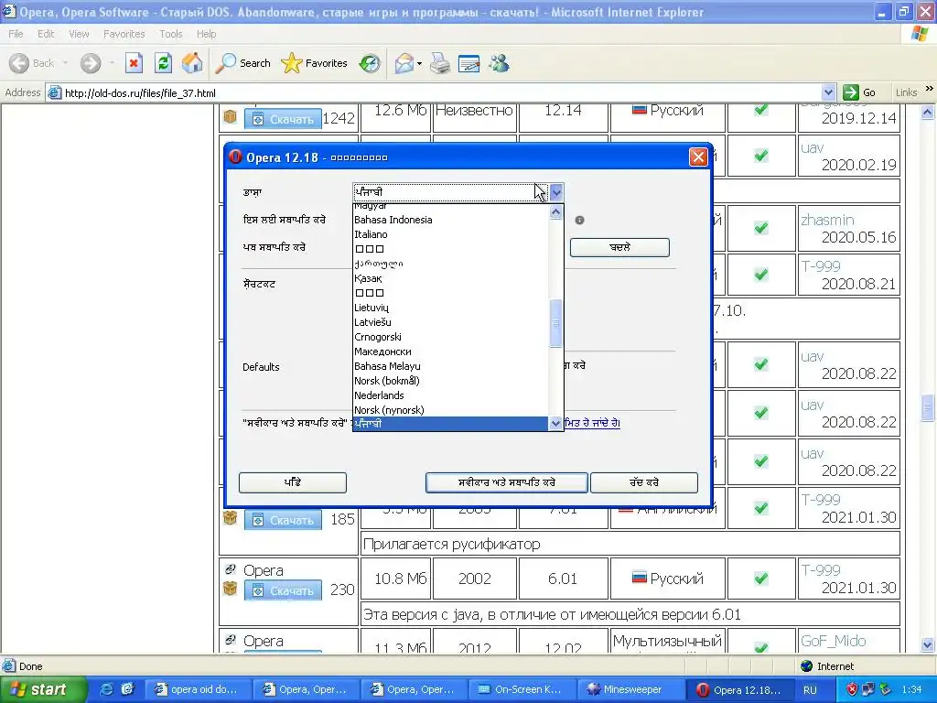Click the RU language indicator in taskbar
937x703 pixels.
click(x=810, y=690)
